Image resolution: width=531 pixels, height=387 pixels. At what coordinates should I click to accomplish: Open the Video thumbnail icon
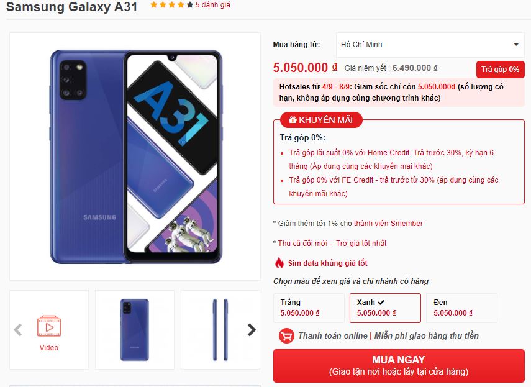click(x=49, y=326)
